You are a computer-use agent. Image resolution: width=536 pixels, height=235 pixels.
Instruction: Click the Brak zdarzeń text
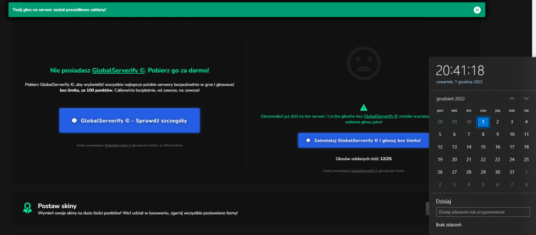point(449,225)
